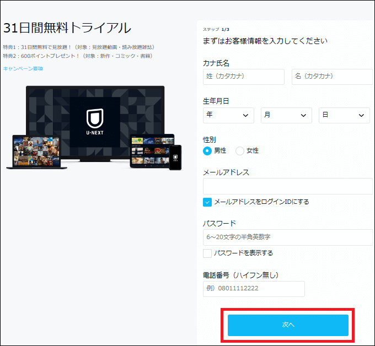The height and width of the screenshot is (346, 375).
Task: Expand the 年 birth year dropdown
Action: [228, 115]
